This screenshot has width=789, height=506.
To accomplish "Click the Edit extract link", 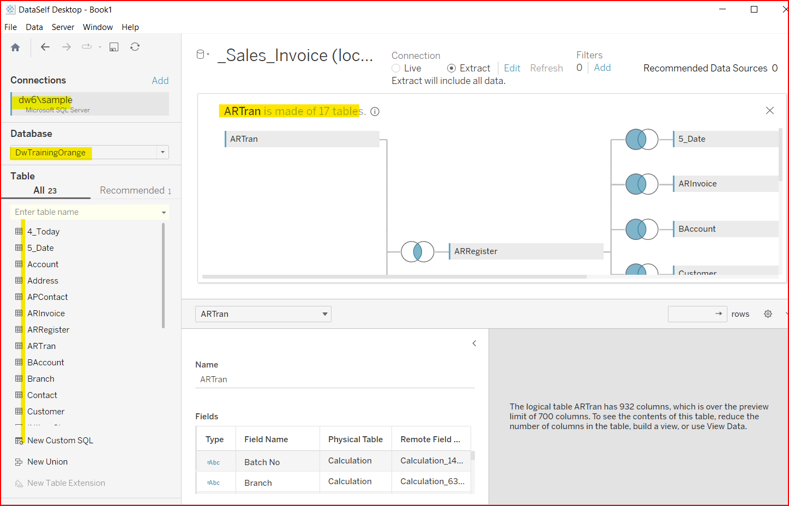I will click(x=512, y=68).
